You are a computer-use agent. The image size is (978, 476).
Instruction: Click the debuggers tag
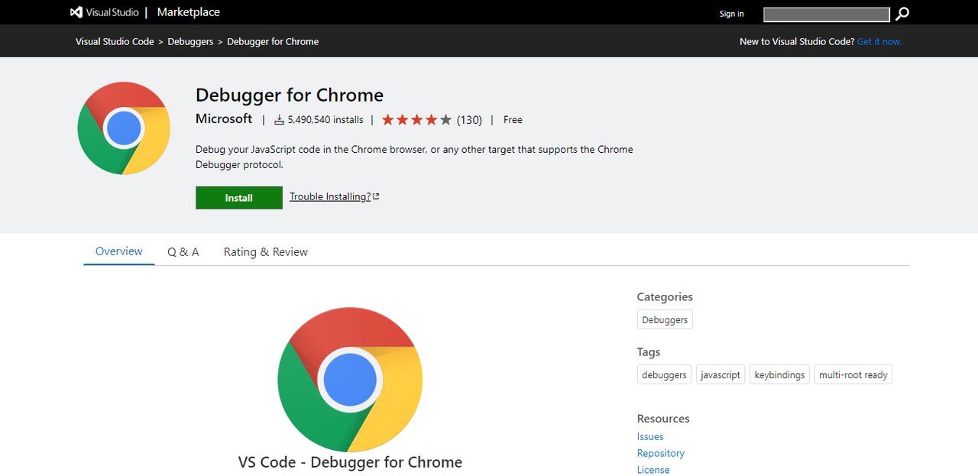664,374
